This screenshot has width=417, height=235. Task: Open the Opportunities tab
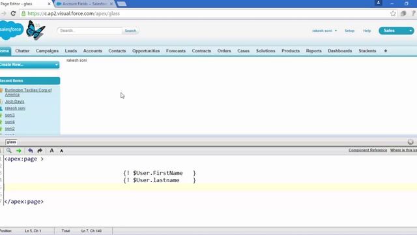146,51
